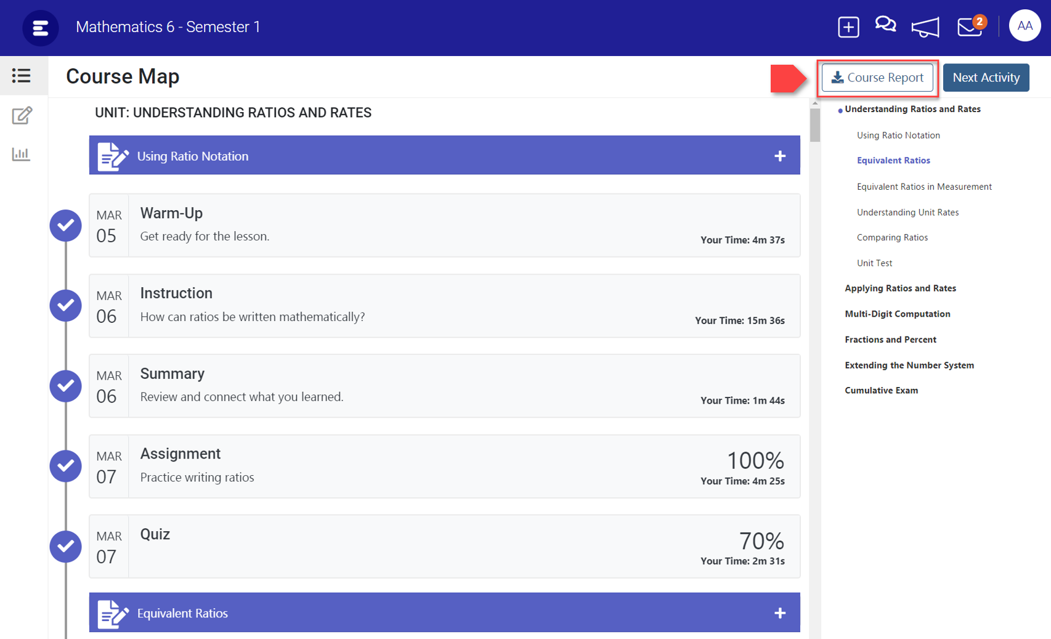Click the Using Ratio Notation lesson icon

coord(113,156)
